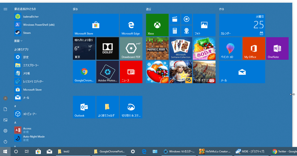Open メール in the most used list
The image size is (297, 156).
pos(41,98)
